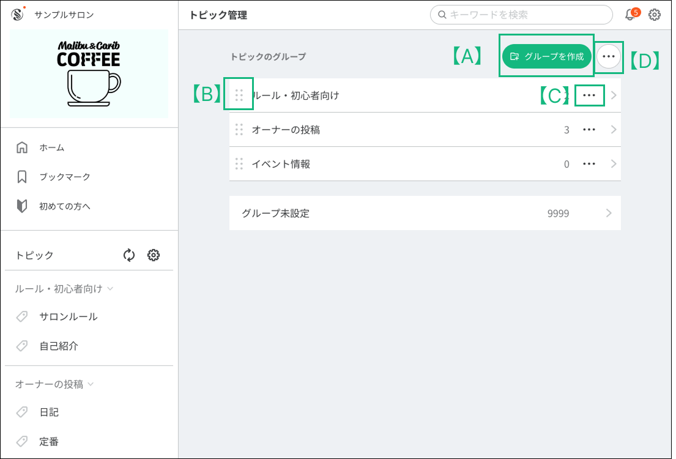
Task: Open the round more-options button beside グループを作成
Action: [x=608, y=56]
